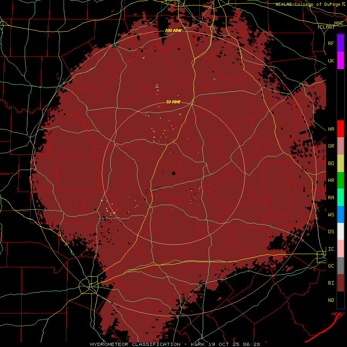Click the ND black legend color swatch
This screenshot has height=347, width=347.
pyautogui.click(x=340, y=300)
